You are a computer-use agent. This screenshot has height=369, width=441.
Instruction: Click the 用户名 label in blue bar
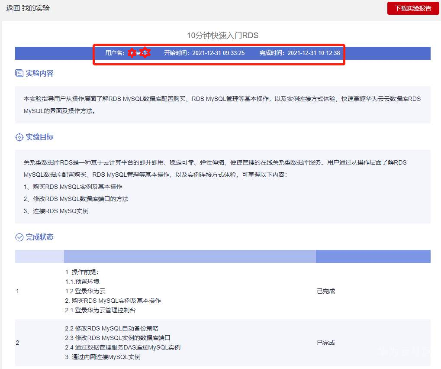113,52
